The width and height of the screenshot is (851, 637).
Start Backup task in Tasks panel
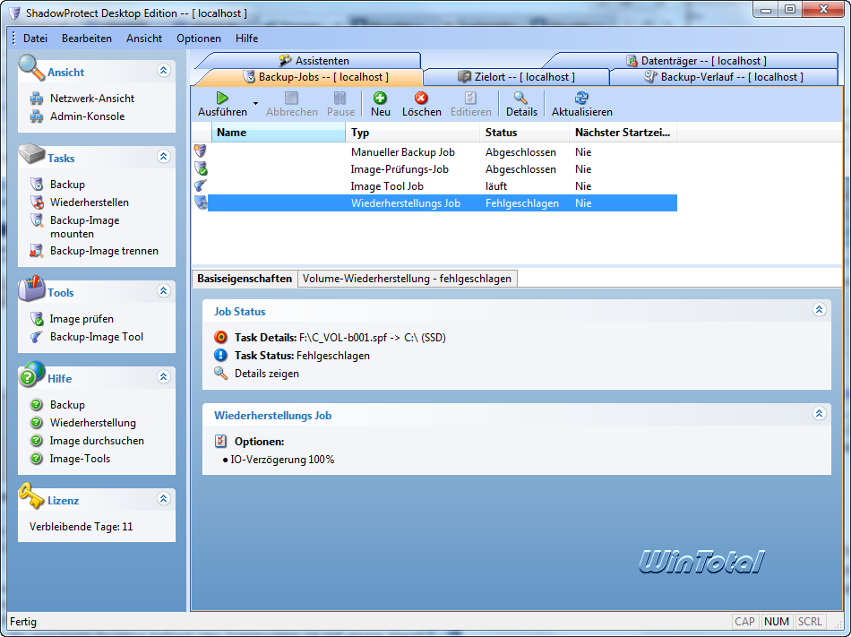pos(67,185)
